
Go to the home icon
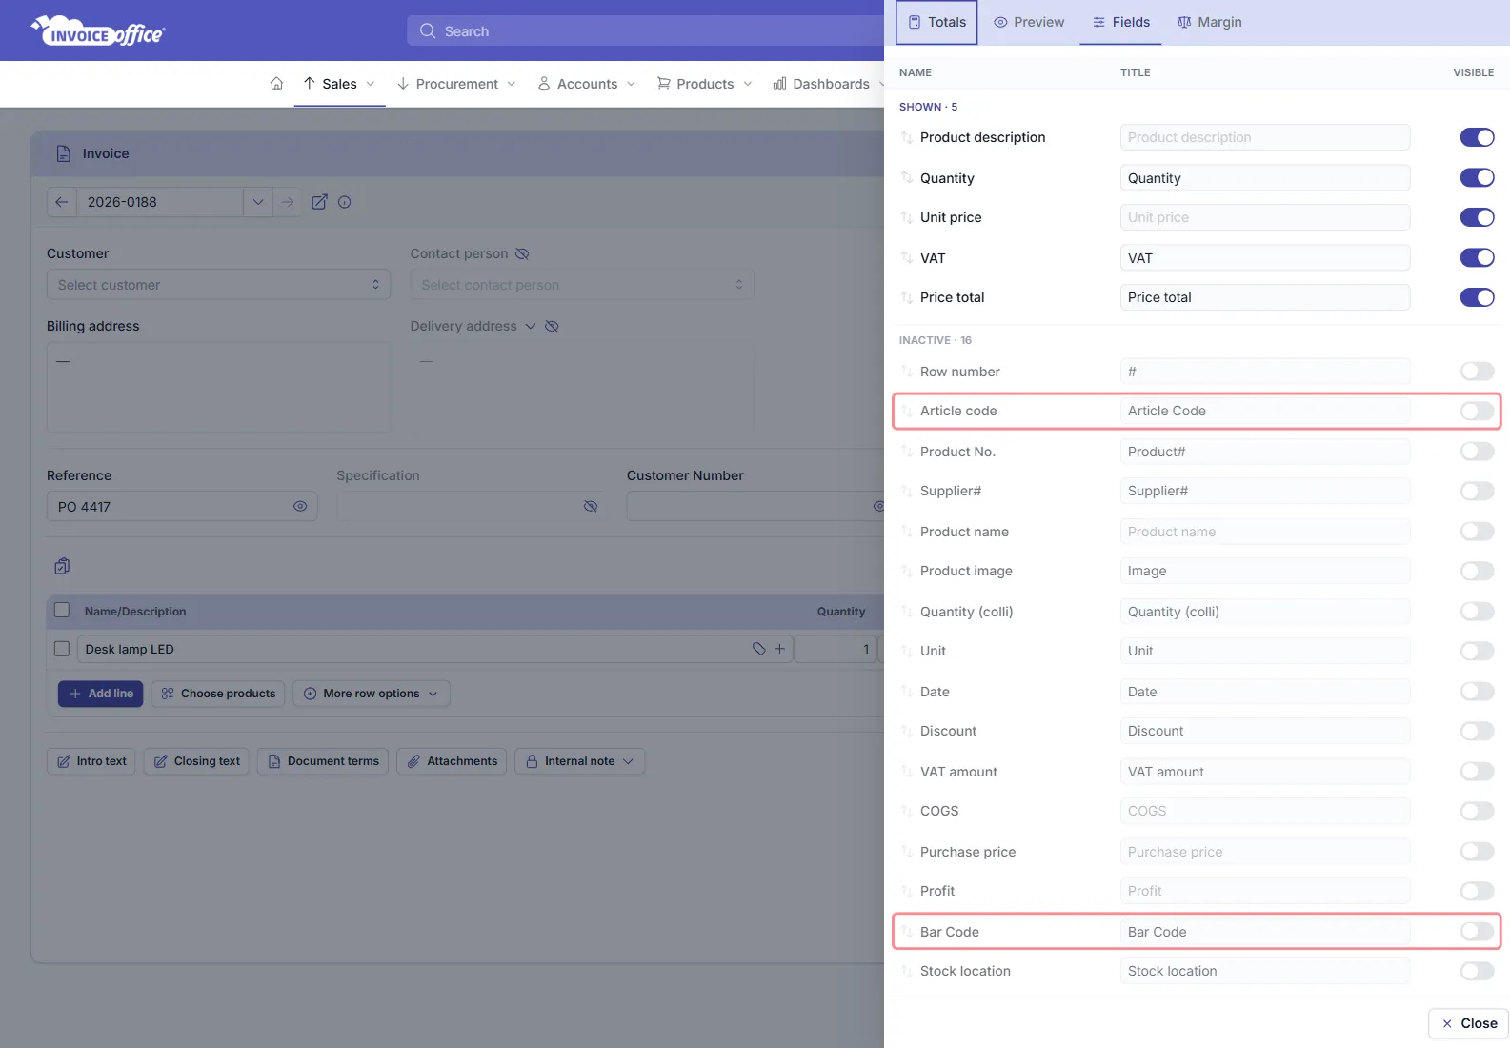pyautogui.click(x=276, y=84)
